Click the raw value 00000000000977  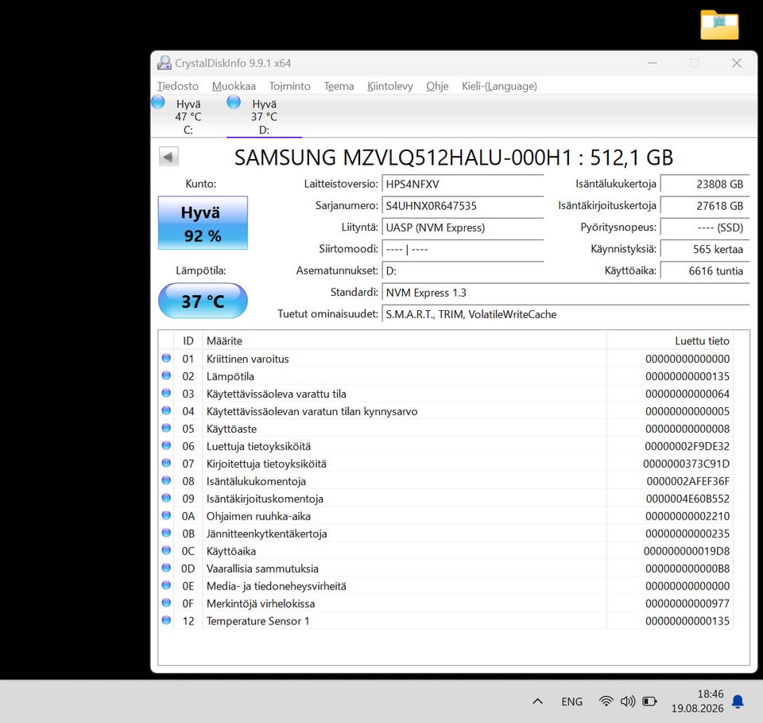pos(687,604)
